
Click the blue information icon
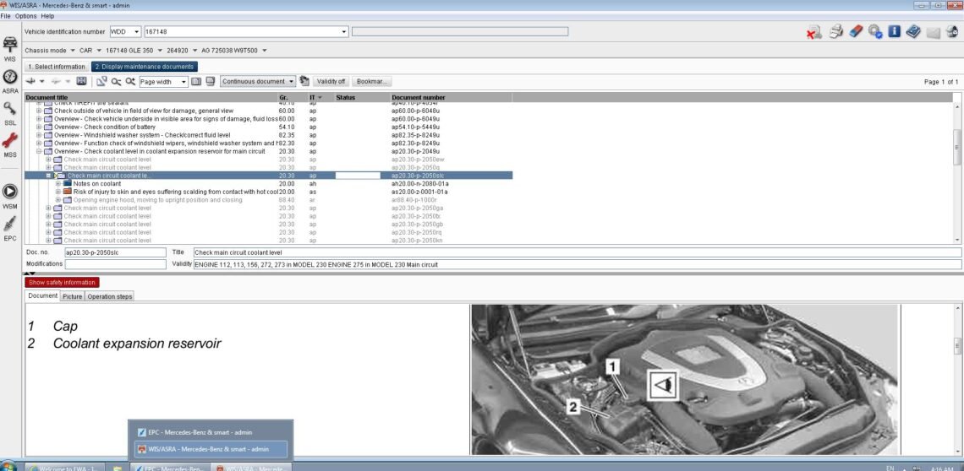click(x=895, y=31)
